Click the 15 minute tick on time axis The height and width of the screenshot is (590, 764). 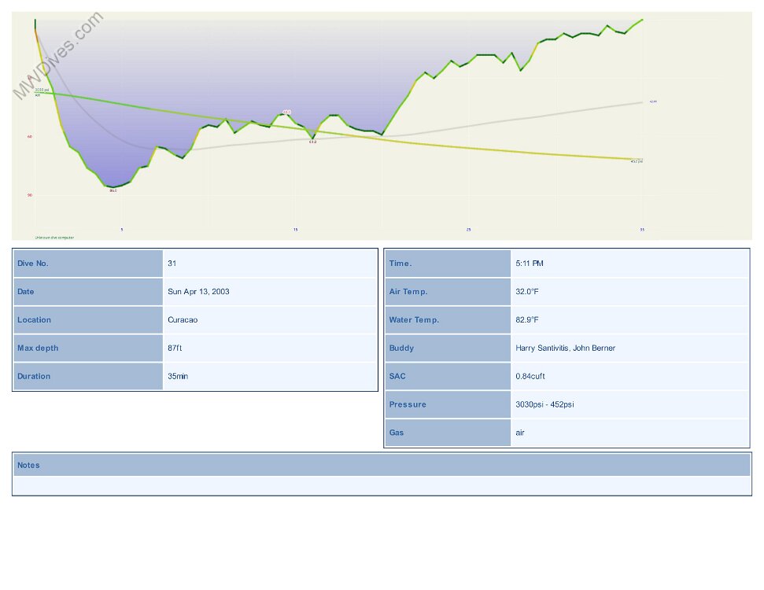coord(295,229)
